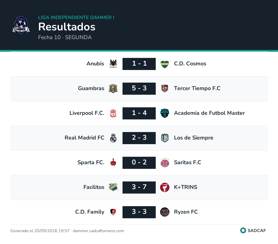Click the Anubis FC team crest
The height and width of the screenshot is (244, 278).
pyautogui.click(x=113, y=64)
